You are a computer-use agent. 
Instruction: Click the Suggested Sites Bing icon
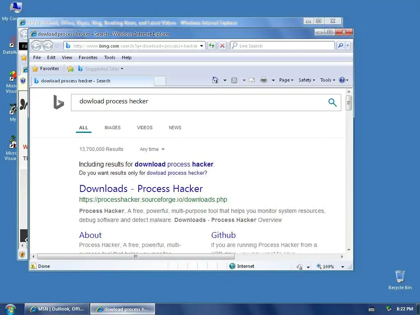[x=80, y=68]
